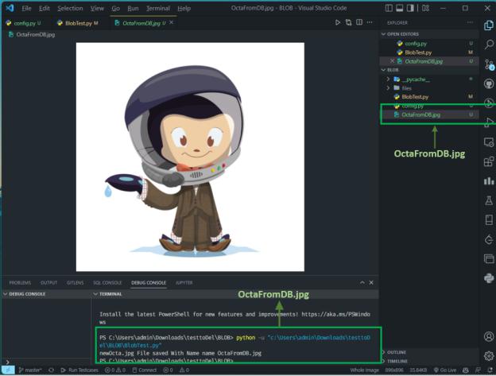Viewport: 496px width, 376px height.
Task: Open the Terminal menu
Action: [157, 8]
